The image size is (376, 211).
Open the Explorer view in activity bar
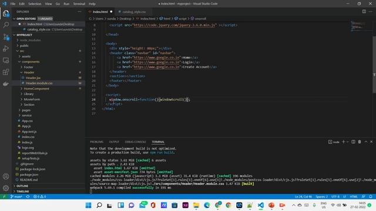click(6, 13)
